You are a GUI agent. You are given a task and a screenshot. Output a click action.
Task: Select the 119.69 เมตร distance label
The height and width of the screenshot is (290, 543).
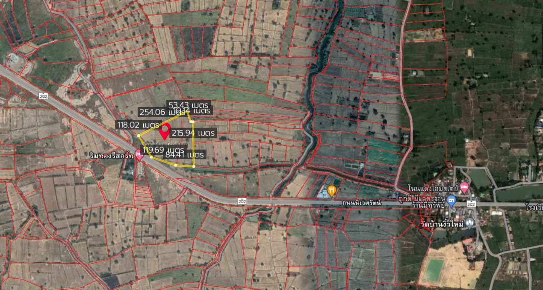tap(163, 150)
